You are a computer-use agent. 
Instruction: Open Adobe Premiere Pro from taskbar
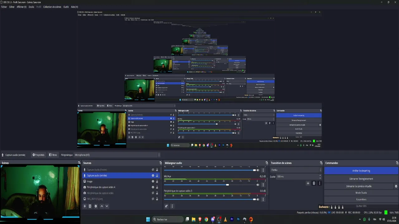click(232, 219)
